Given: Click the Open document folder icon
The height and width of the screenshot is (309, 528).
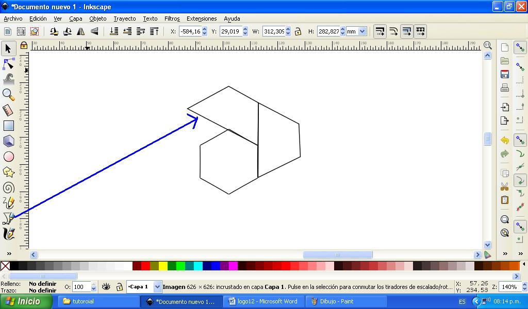Looking at the screenshot, I should [504, 61].
